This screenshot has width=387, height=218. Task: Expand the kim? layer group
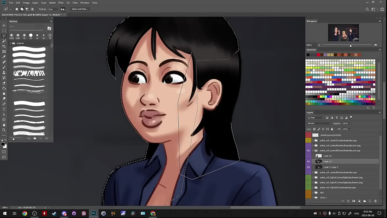pyautogui.click(x=313, y=193)
